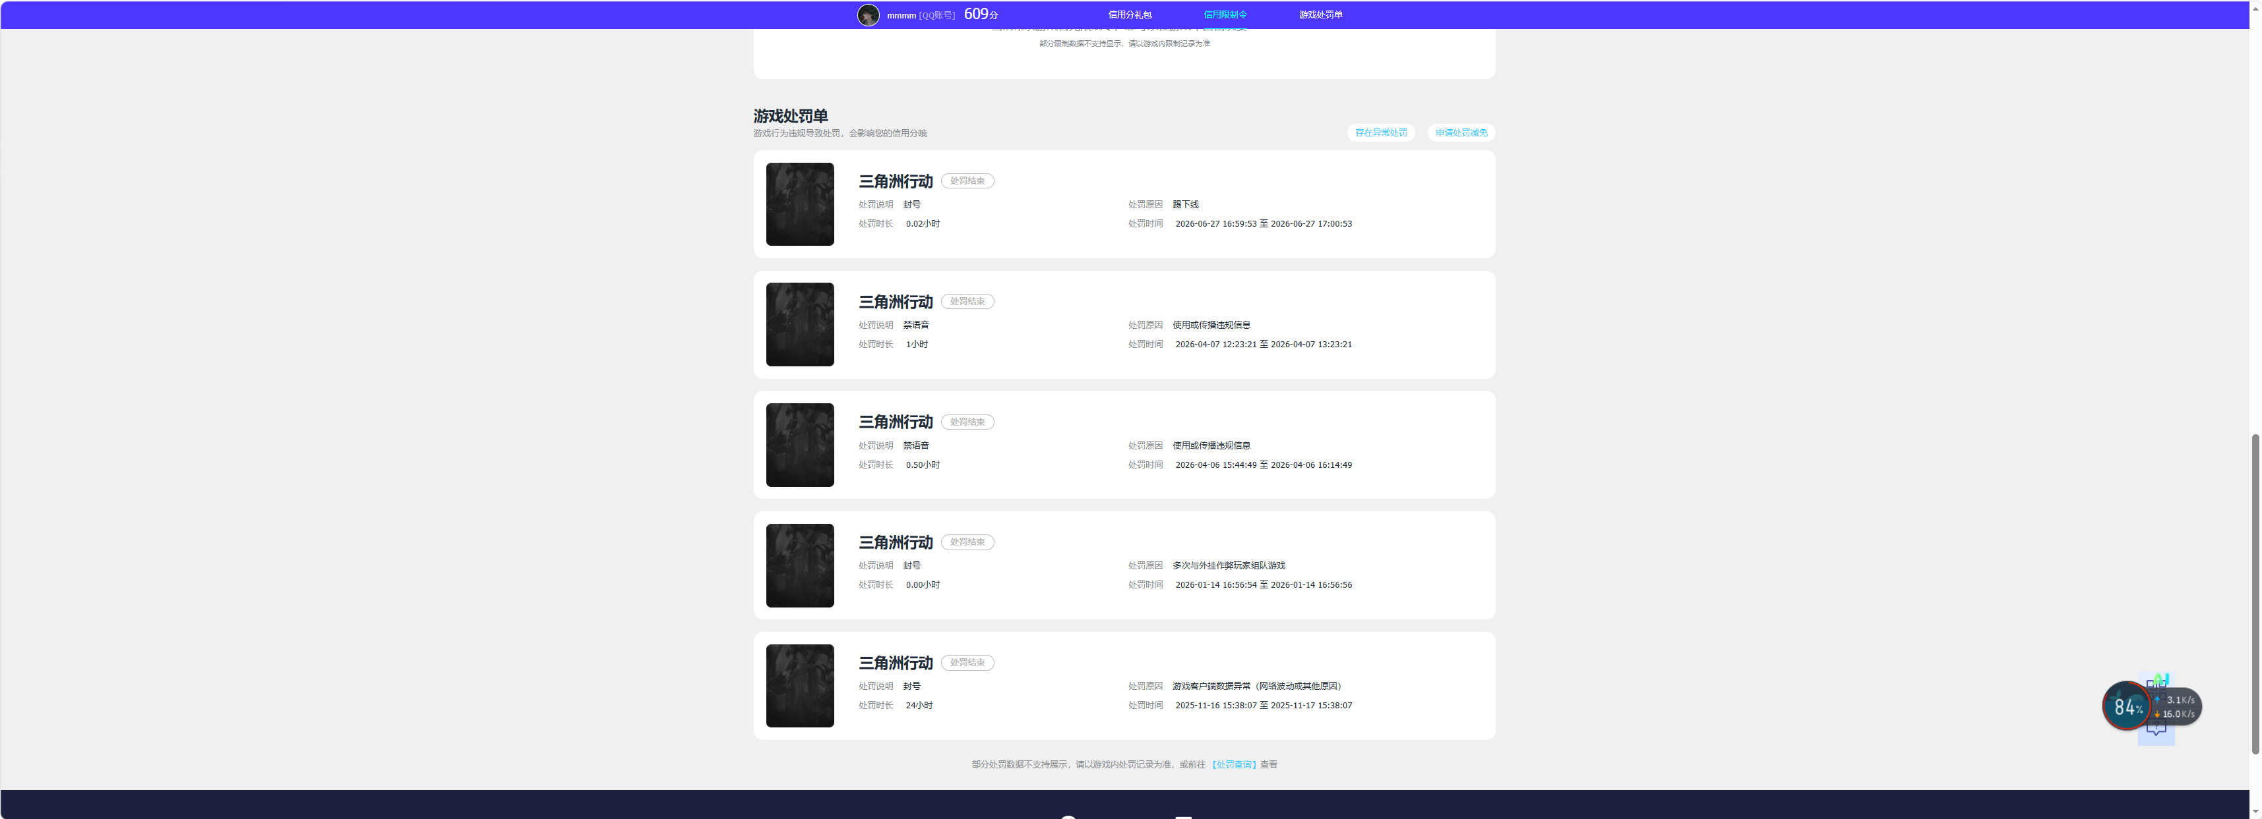This screenshot has height=819, width=2262.
Task: Click the duration 24小时
Action: coord(919,705)
